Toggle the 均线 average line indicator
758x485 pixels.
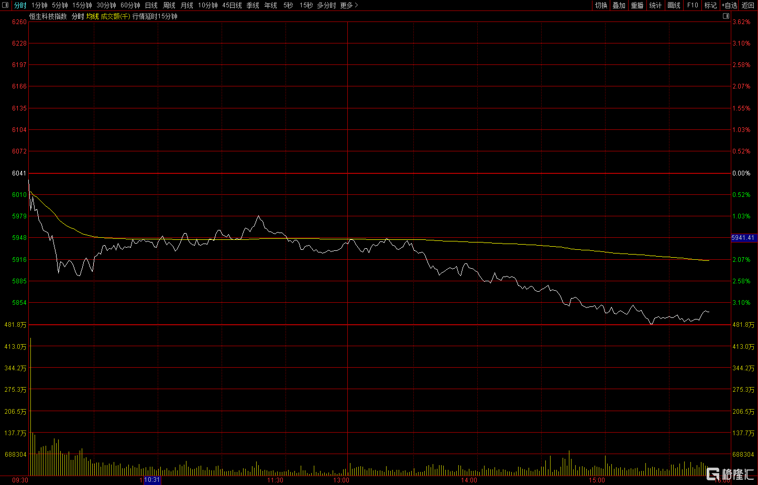pyautogui.click(x=92, y=16)
